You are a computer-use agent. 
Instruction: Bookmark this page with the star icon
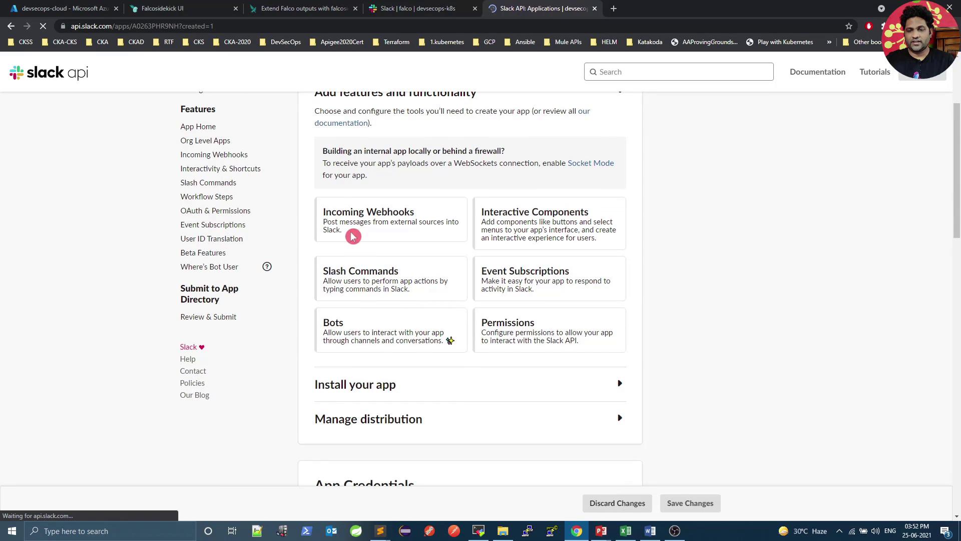coord(848,26)
